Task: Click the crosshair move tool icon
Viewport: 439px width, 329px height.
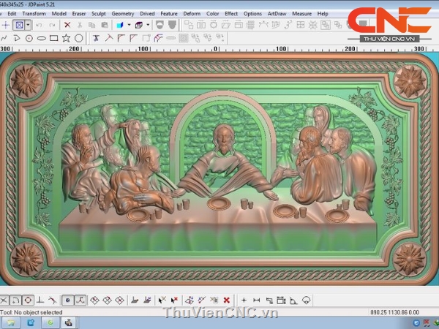Action: coord(6,25)
